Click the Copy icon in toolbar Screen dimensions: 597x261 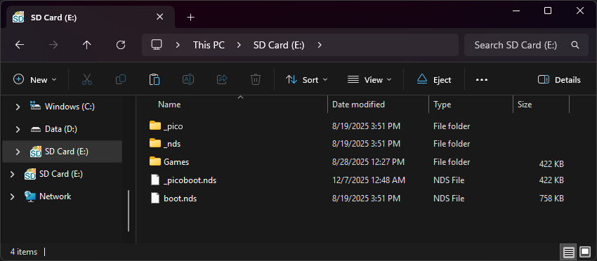121,79
